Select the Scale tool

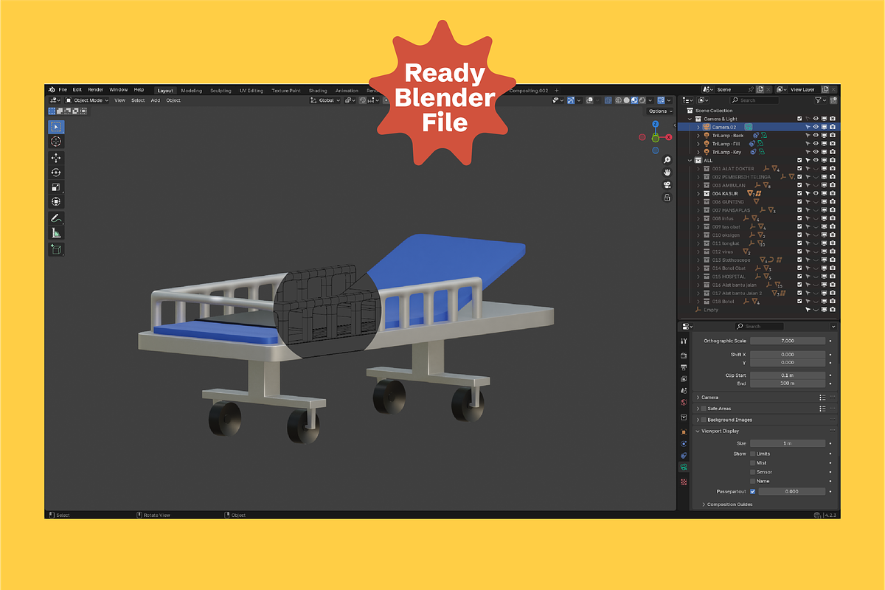coord(56,187)
